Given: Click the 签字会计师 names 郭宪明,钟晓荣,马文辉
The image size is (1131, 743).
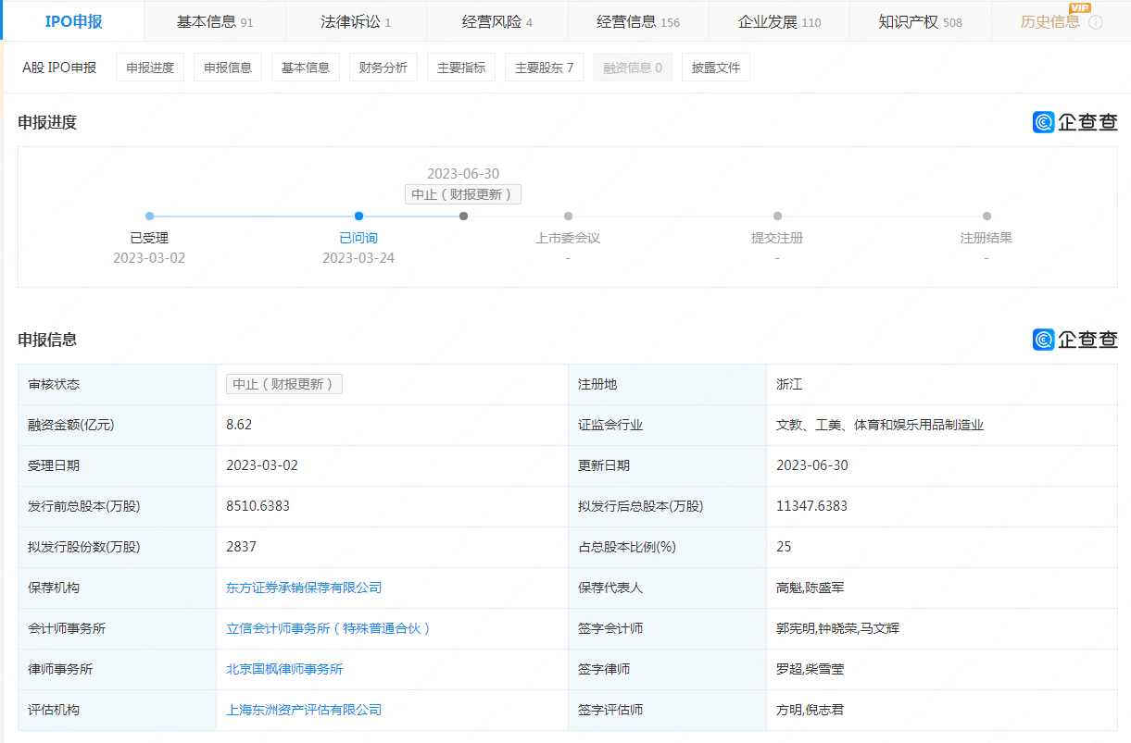Looking at the screenshot, I should pyautogui.click(x=837, y=628).
